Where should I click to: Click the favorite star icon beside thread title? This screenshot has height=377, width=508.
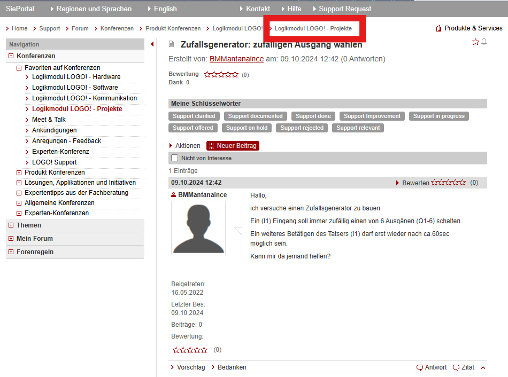(x=475, y=42)
